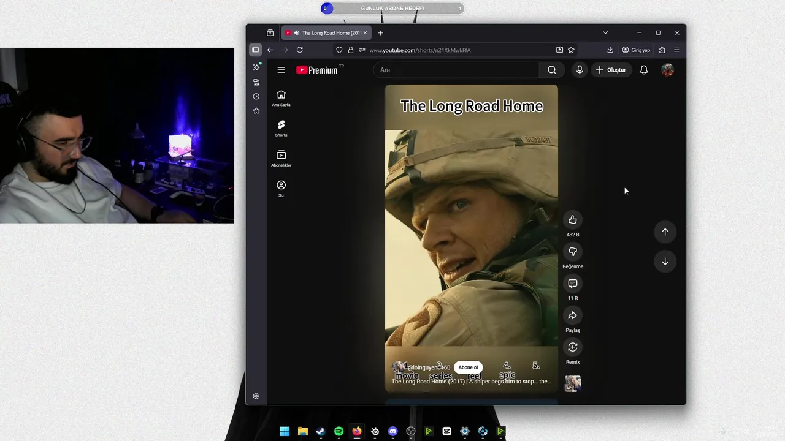Open the sound thumbnail below Remix
The height and width of the screenshot is (441, 785).
(x=572, y=383)
